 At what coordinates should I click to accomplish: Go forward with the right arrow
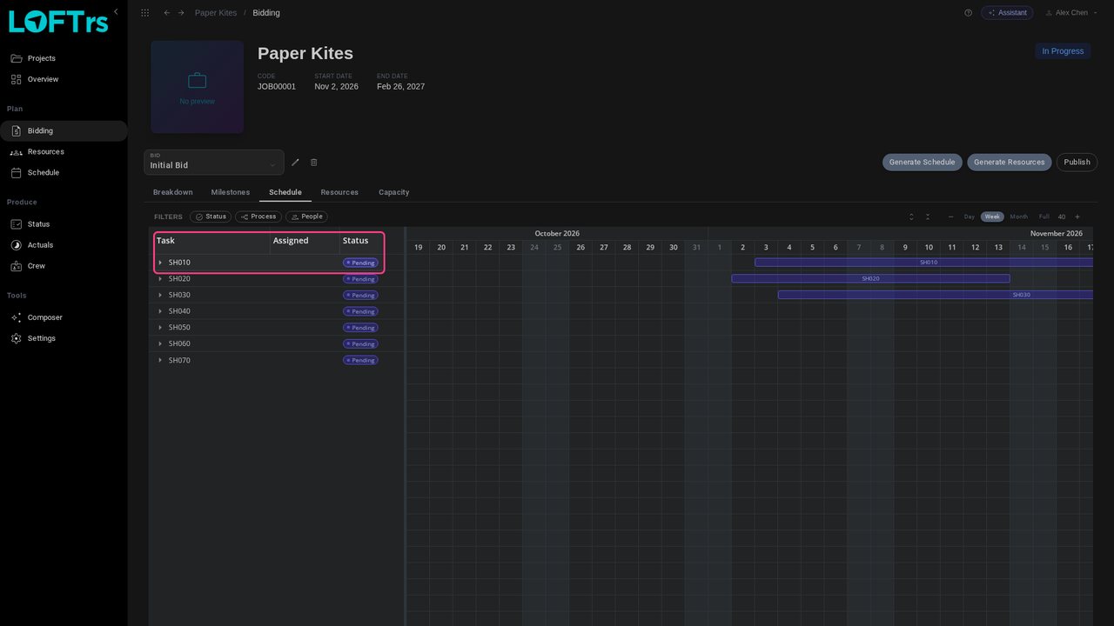181,13
